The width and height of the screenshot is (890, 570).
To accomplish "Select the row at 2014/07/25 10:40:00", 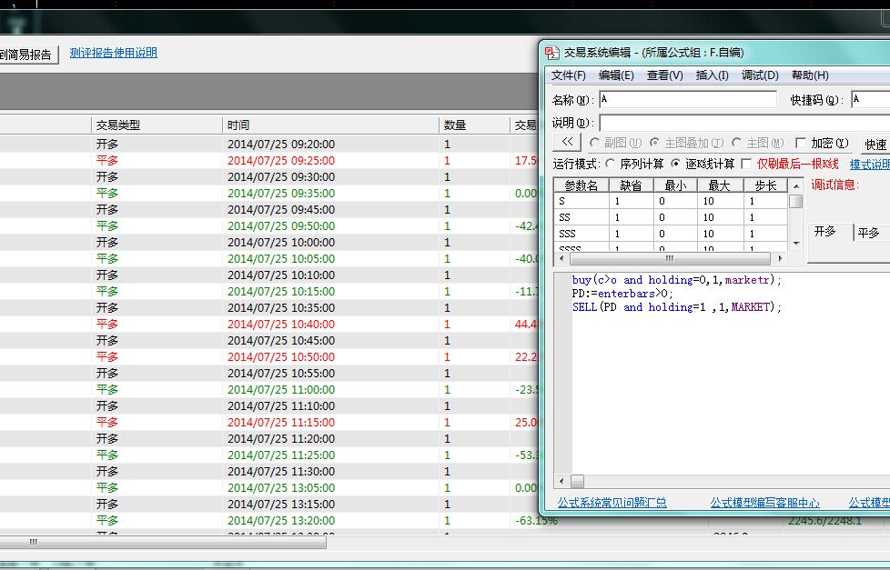I will [269, 325].
